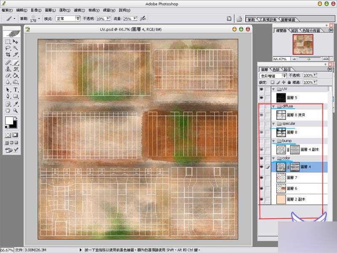The height and width of the screenshot is (253, 337).
Task: Select the Crop tool
Action: (x=8, y=54)
